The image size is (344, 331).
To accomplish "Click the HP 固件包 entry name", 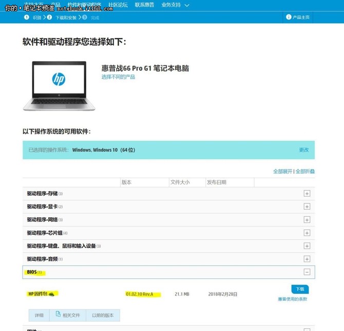I will pos(37,294).
